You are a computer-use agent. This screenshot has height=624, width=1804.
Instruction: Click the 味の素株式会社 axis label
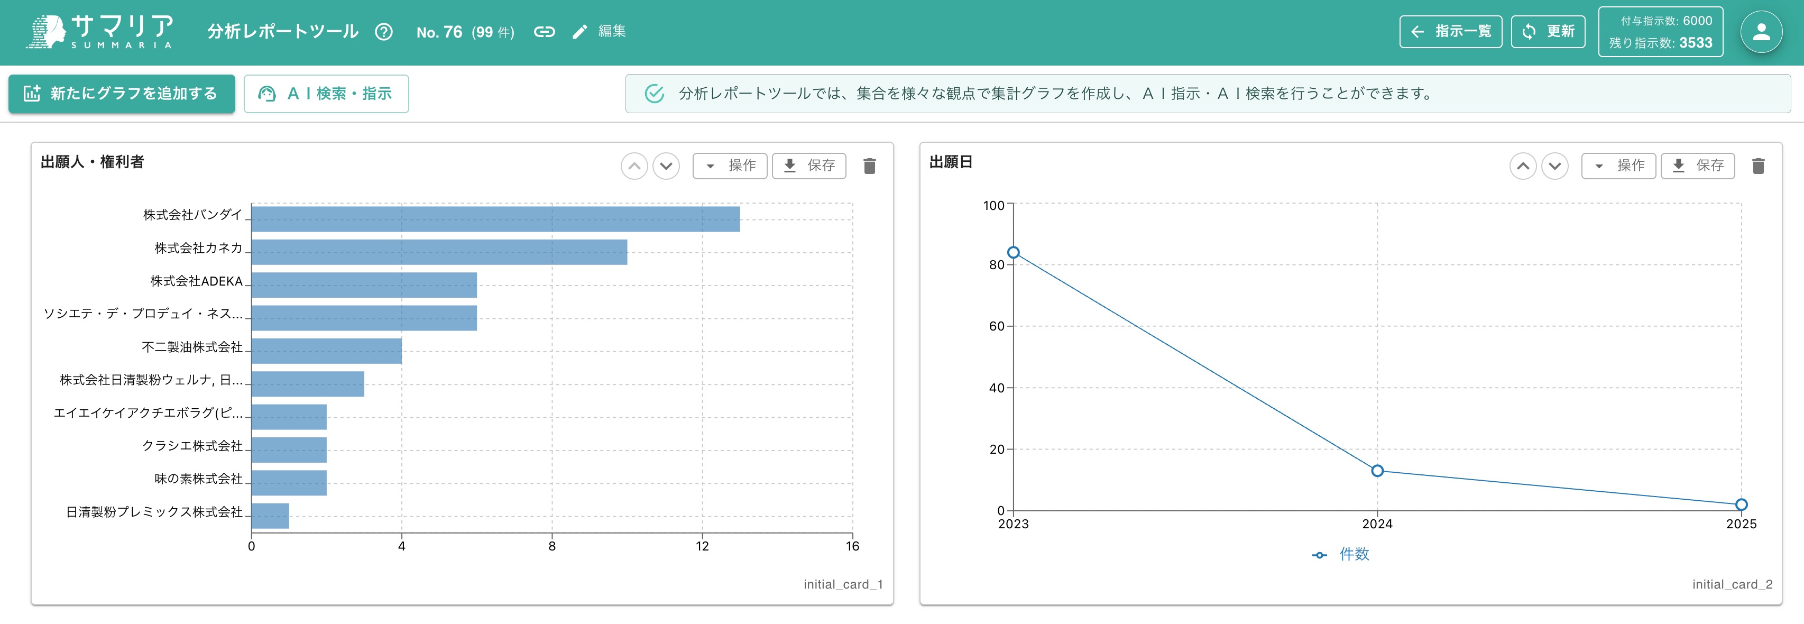[199, 479]
